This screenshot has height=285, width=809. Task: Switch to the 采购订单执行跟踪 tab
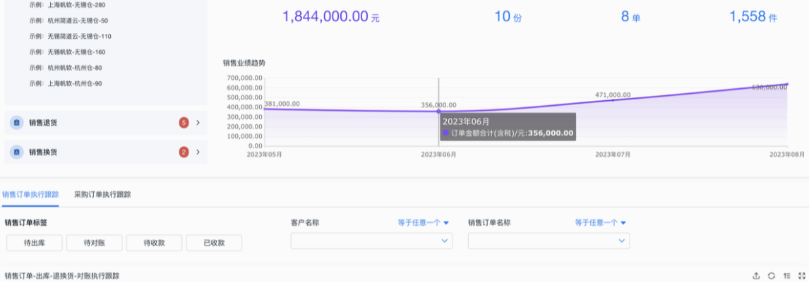tap(102, 194)
